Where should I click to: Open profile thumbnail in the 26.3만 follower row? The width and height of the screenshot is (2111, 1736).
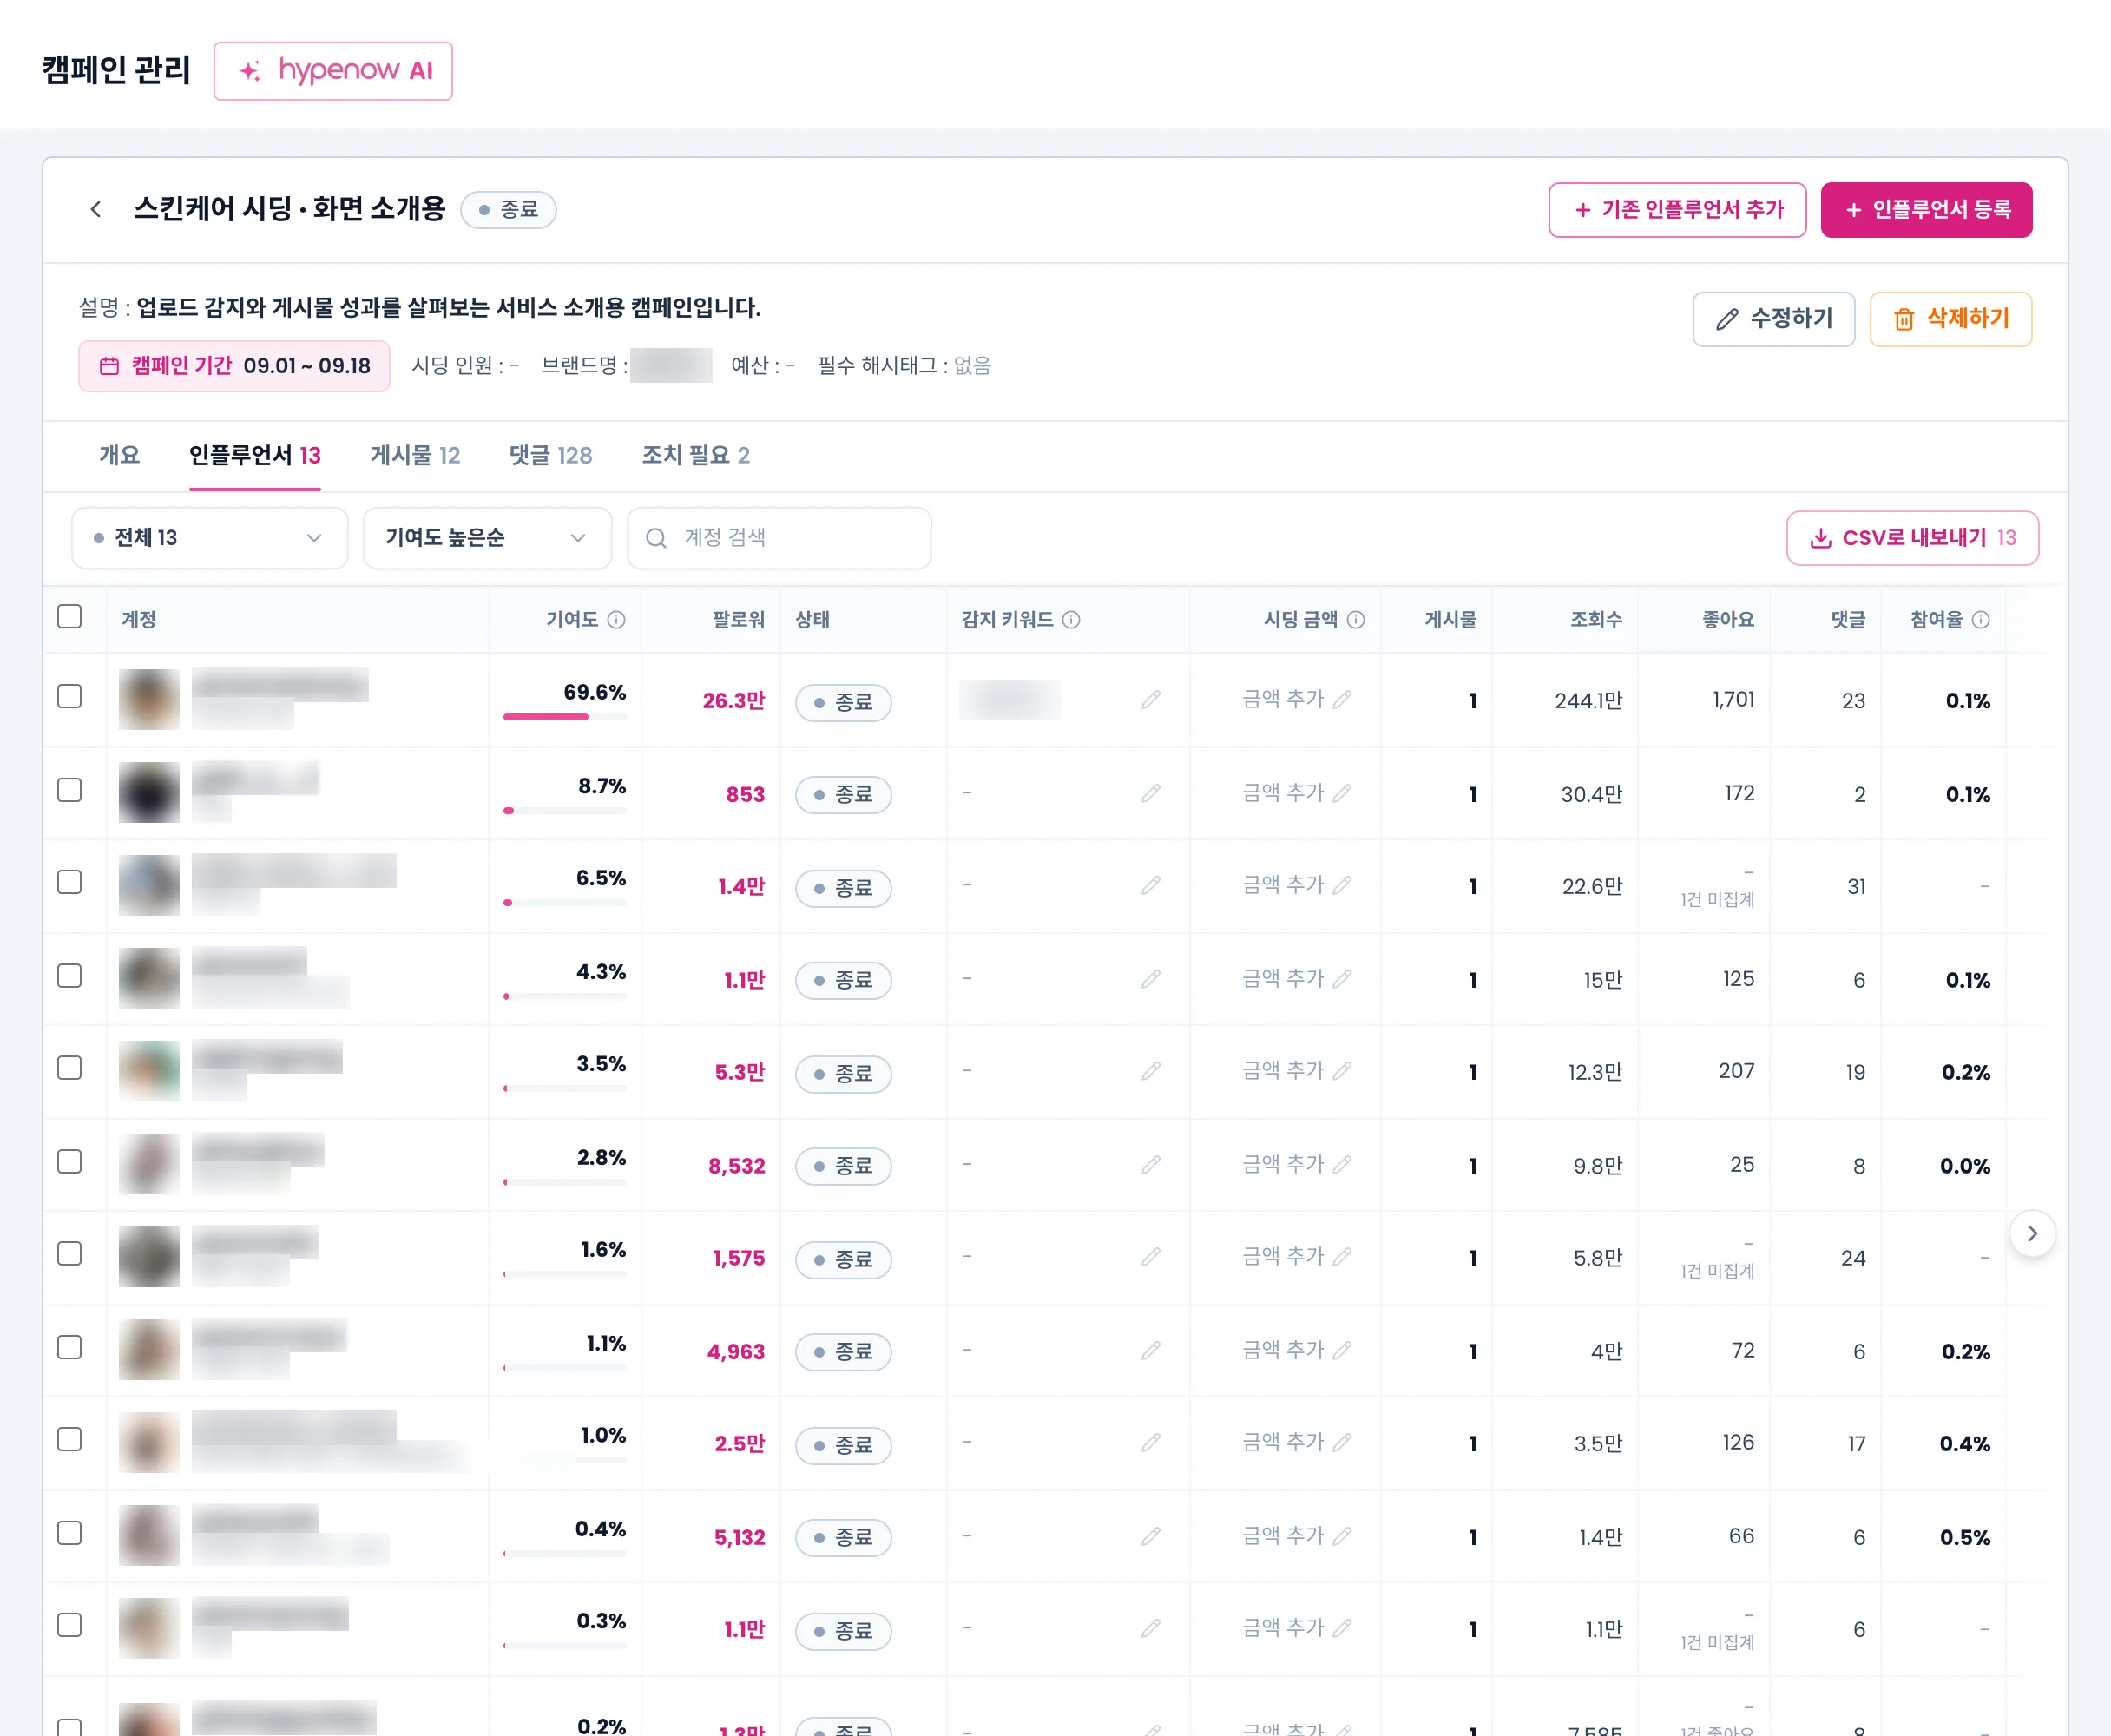(x=149, y=699)
